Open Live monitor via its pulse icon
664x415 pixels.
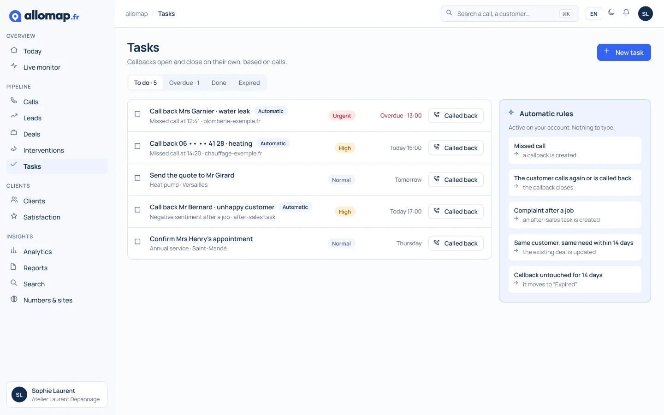pyautogui.click(x=14, y=66)
